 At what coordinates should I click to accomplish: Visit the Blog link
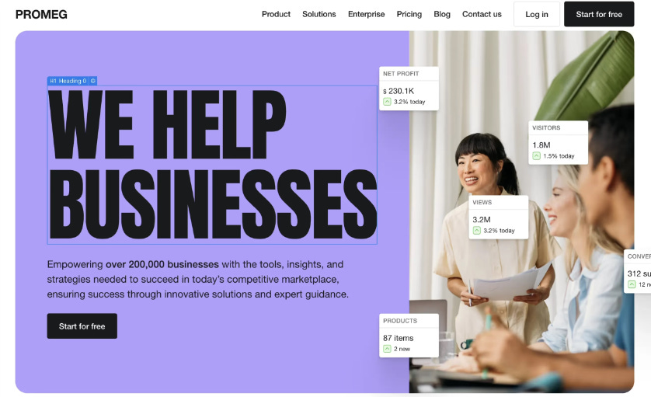(442, 14)
